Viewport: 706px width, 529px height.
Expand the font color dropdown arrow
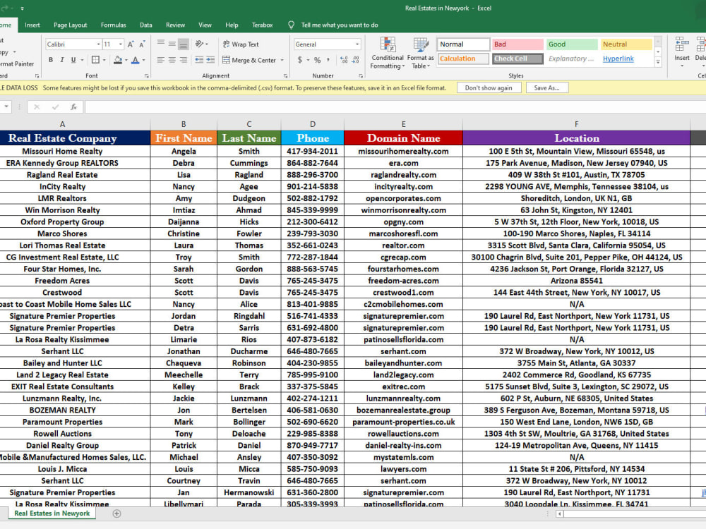(x=143, y=60)
